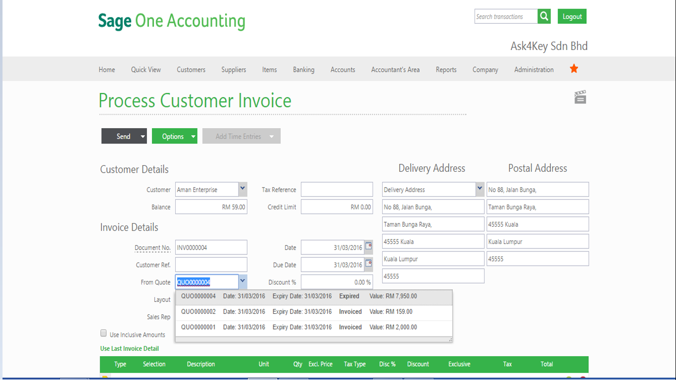Click the Ask4Key Sdn Bhd company name
Viewport: 676px width, 380px height.
click(549, 46)
